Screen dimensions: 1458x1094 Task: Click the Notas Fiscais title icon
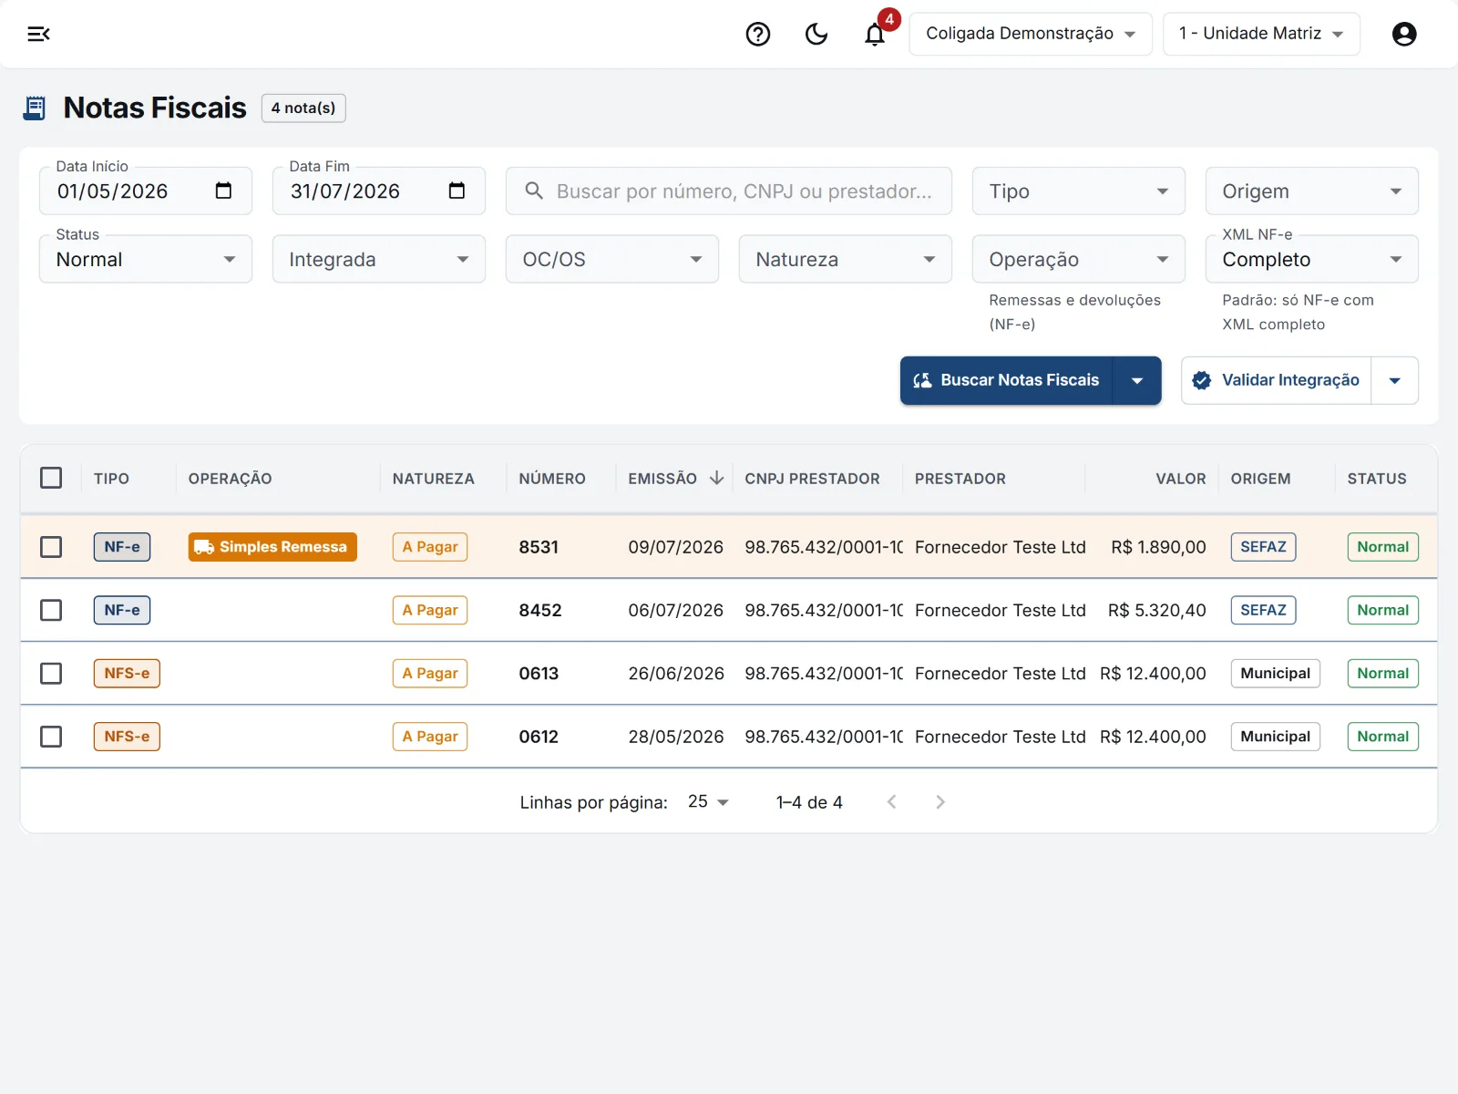click(35, 108)
